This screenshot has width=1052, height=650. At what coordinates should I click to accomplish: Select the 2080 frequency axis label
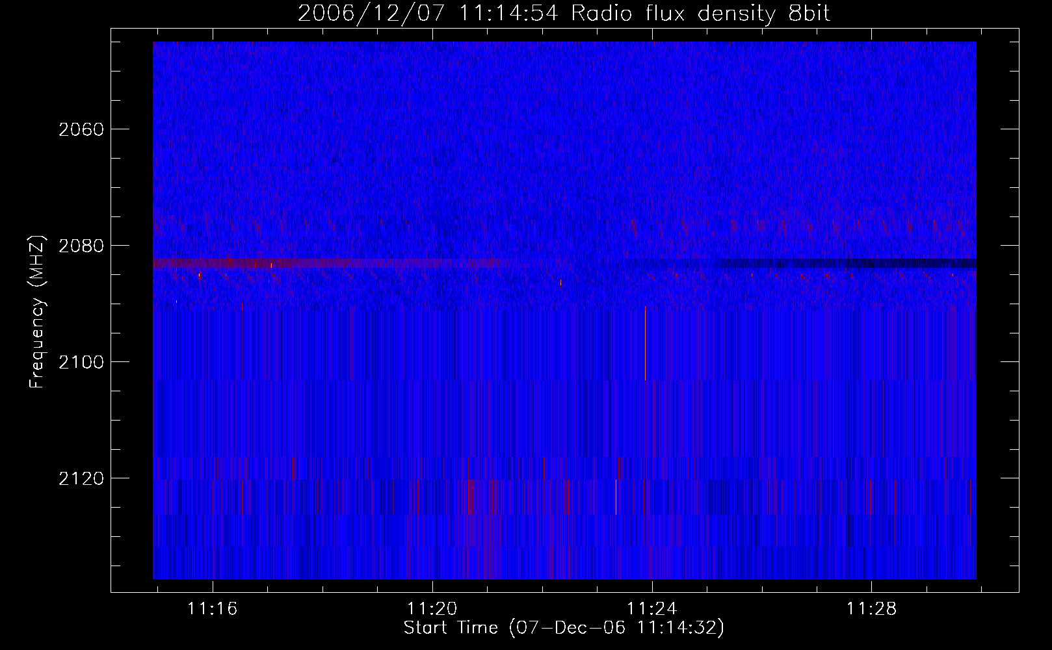click(x=81, y=246)
